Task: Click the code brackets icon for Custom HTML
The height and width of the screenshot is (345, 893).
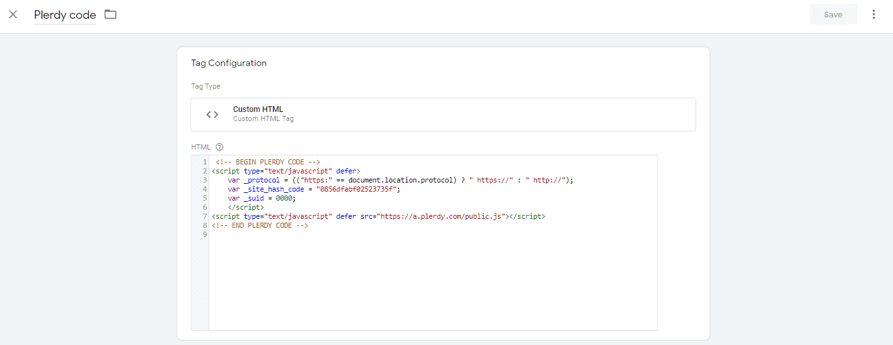Action: click(x=212, y=115)
